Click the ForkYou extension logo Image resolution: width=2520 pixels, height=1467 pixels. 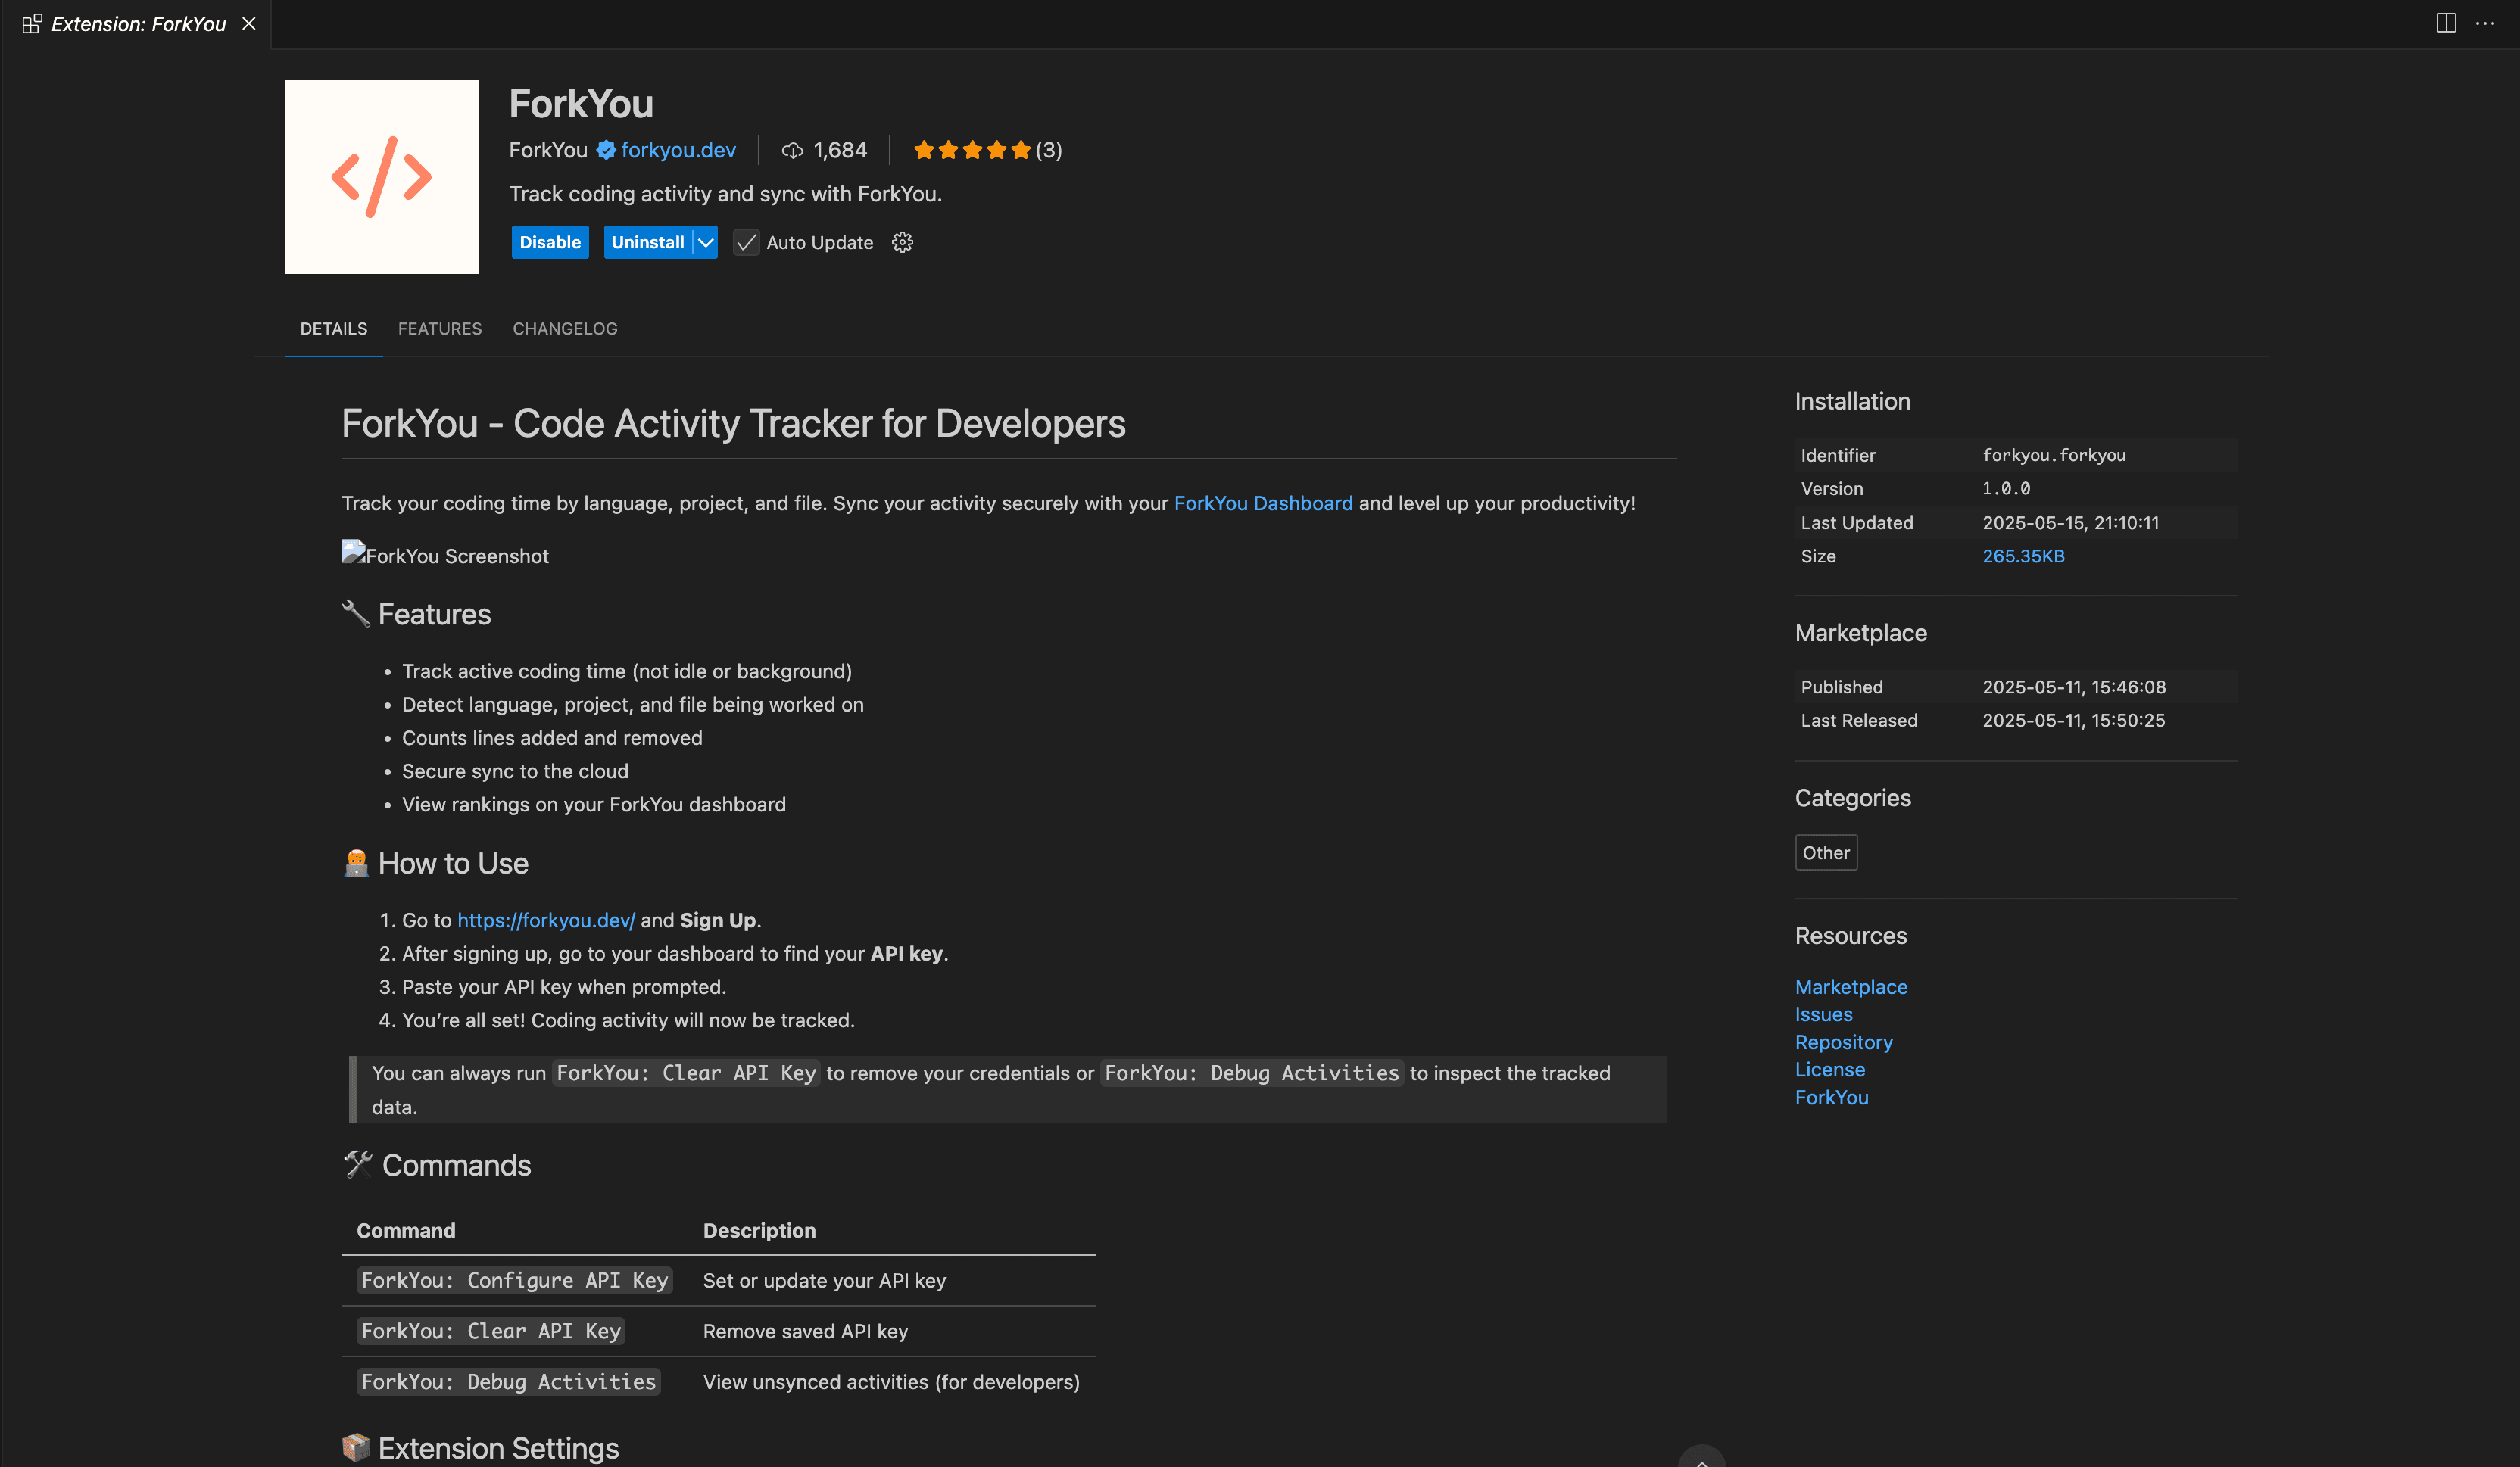(381, 176)
